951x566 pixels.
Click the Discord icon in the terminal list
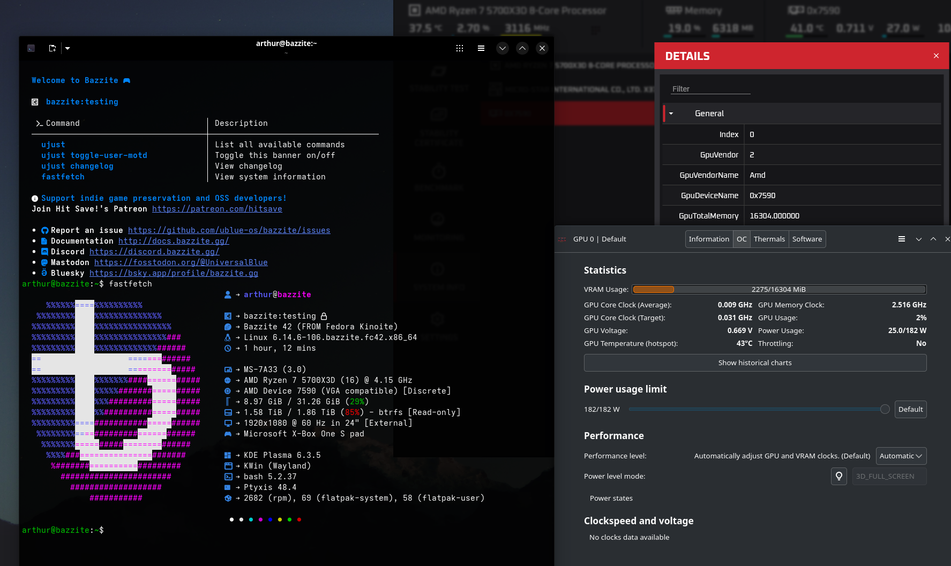(45, 252)
